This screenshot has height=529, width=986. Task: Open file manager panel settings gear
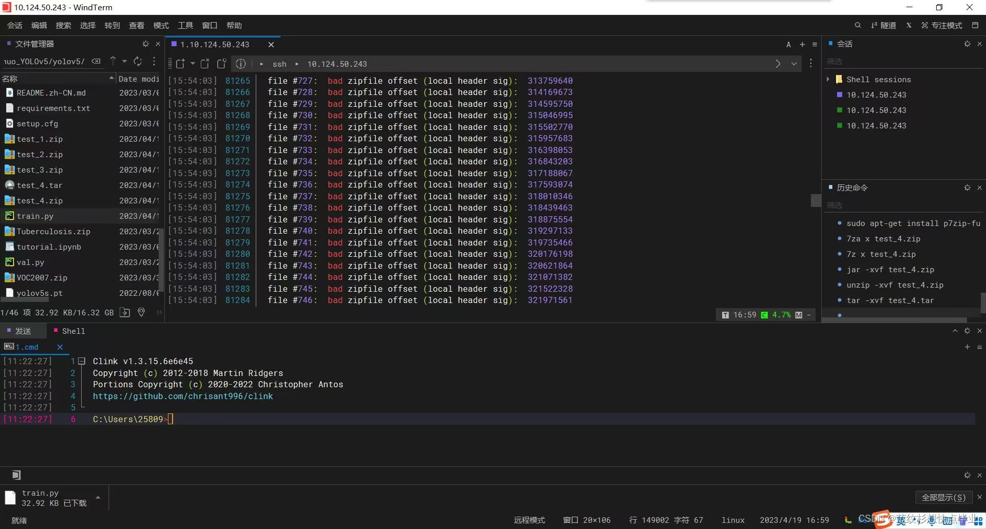coord(146,44)
